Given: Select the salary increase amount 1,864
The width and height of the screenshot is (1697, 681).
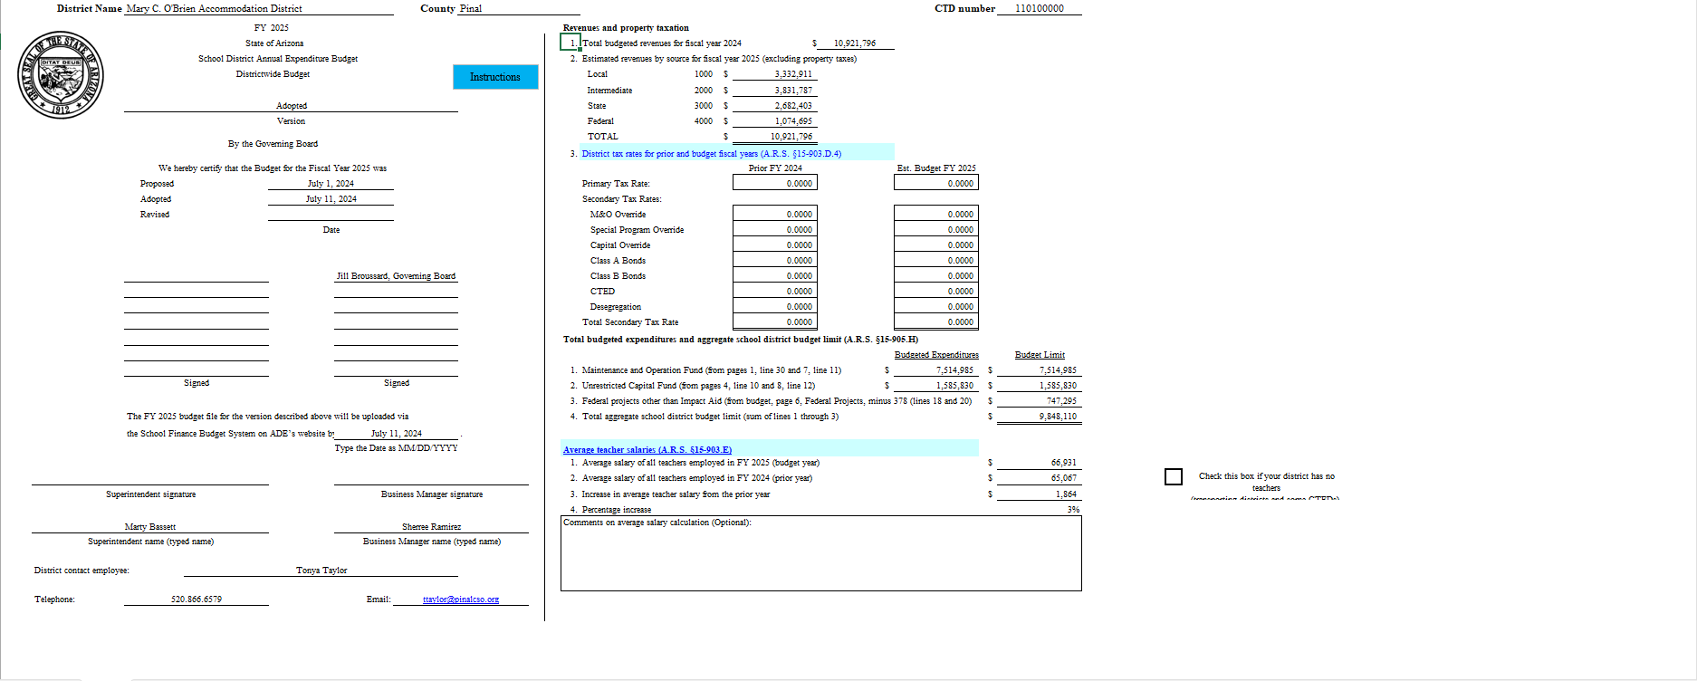Looking at the screenshot, I should tap(1040, 494).
